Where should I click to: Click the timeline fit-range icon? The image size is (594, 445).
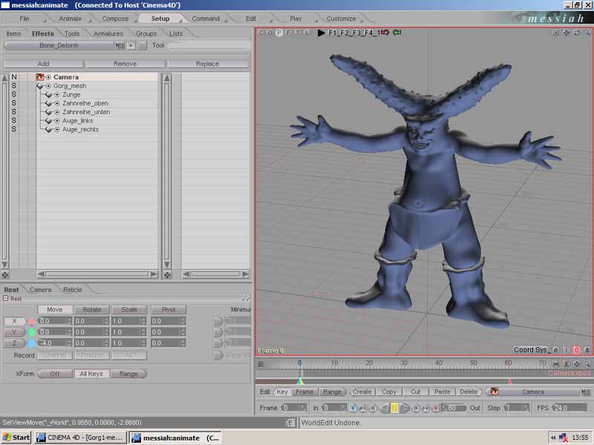coord(555,363)
